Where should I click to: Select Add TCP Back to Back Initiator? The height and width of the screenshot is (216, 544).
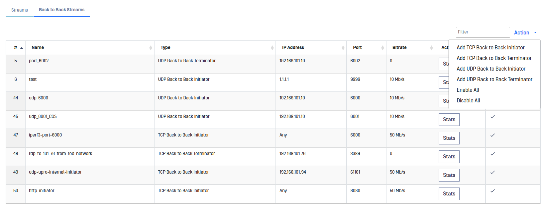click(x=490, y=48)
